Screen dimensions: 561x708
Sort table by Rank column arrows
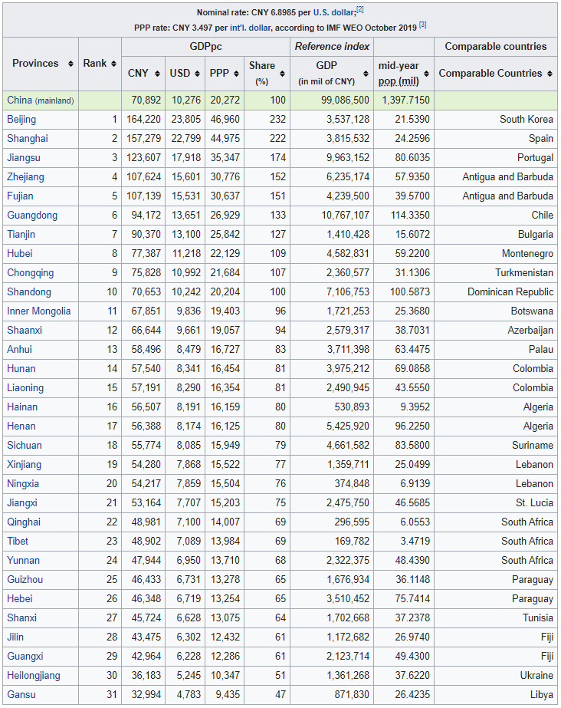[x=113, y=64]
